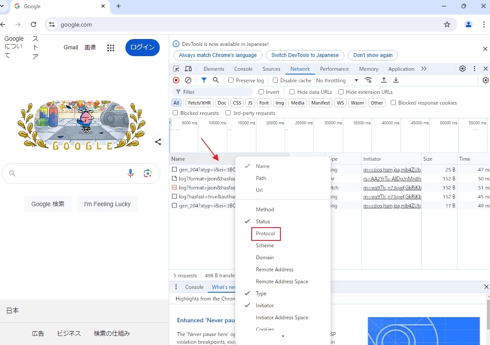This screenshot has width=490, height=345.
Task: Check Blocked response cookies
Action: [x=393, y=102]
